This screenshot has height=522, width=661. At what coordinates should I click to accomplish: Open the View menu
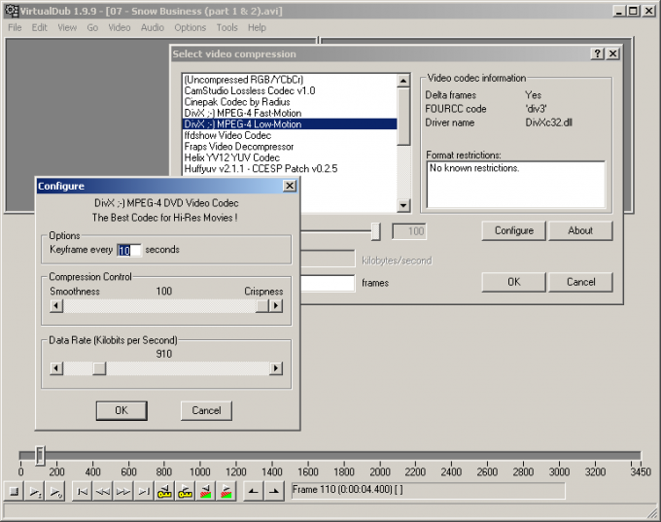point(67,28)
